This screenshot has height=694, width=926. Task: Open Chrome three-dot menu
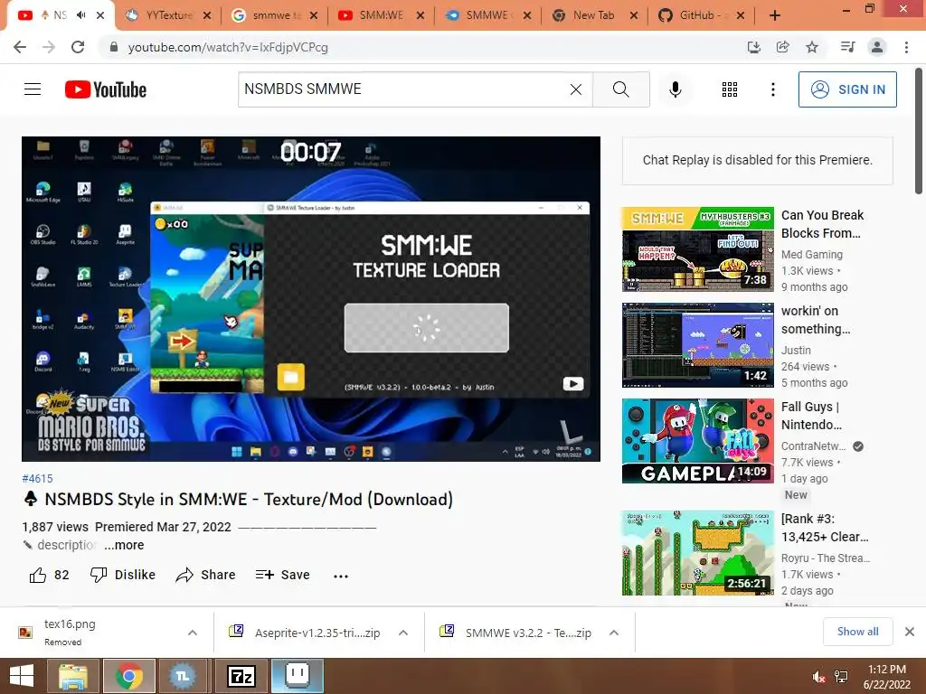point(906,47)
